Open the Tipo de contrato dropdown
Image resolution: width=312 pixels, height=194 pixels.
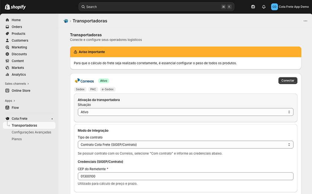[x=185, y=144]
